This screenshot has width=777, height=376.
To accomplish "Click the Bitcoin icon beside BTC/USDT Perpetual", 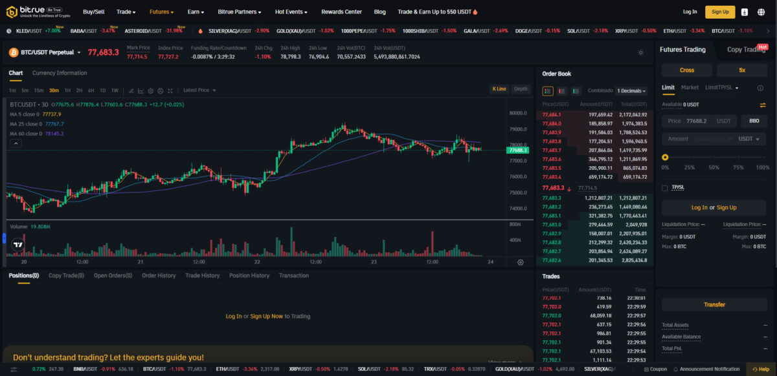I will pos(14,52).
